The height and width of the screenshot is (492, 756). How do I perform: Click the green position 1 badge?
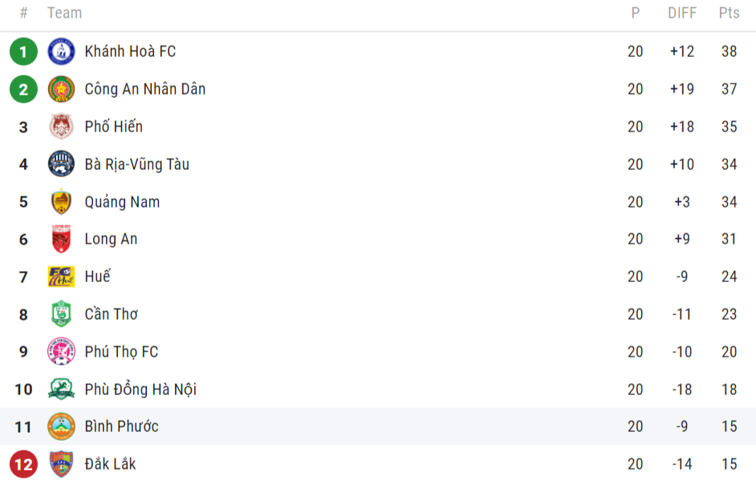point(23,51)
